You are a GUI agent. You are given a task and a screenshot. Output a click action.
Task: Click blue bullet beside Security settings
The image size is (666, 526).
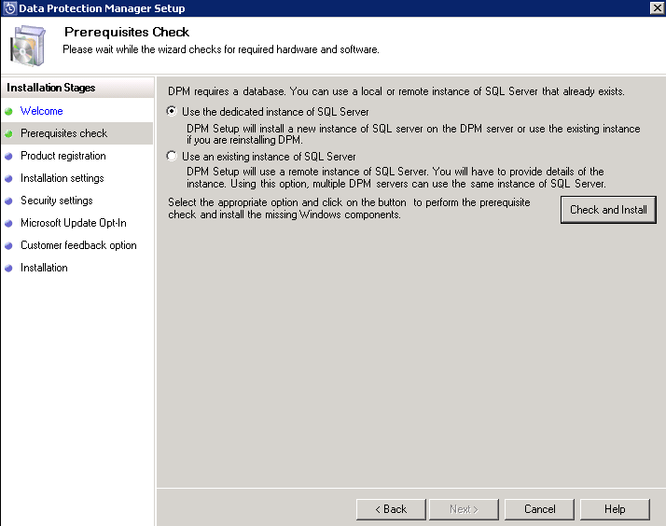point(9,201)
